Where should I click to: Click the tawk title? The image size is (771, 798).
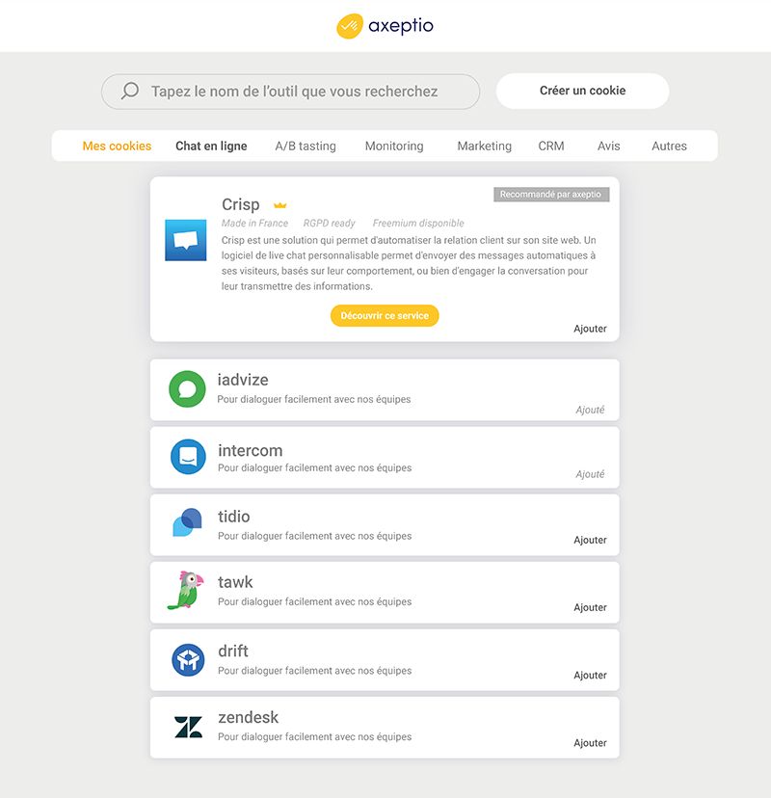click(235, 582)
